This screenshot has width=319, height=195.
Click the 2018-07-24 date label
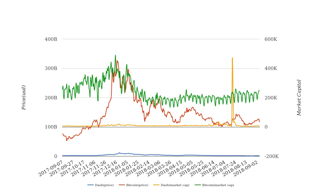(x=223, y=168)
